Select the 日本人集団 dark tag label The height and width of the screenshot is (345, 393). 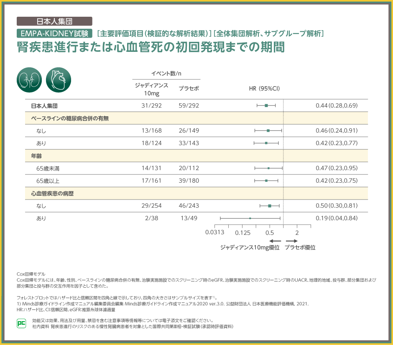point(54,21)
